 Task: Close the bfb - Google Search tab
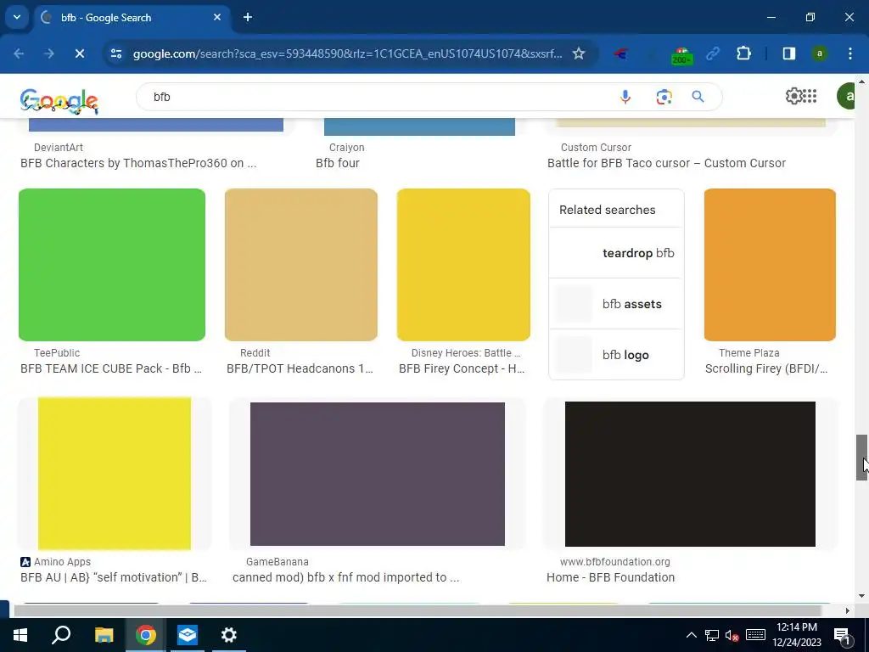point(217,17)
